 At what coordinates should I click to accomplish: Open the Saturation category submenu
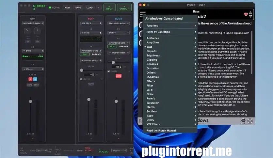click(170, 103)
